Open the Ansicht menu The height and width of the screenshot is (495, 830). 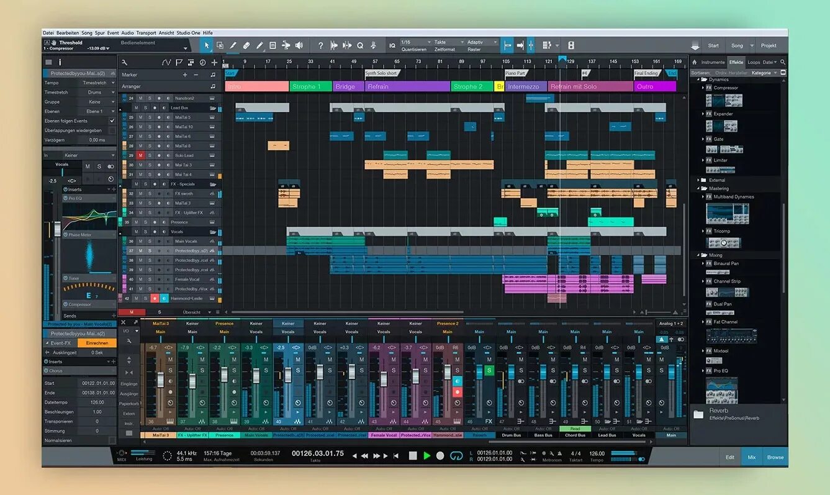point(166,33)
